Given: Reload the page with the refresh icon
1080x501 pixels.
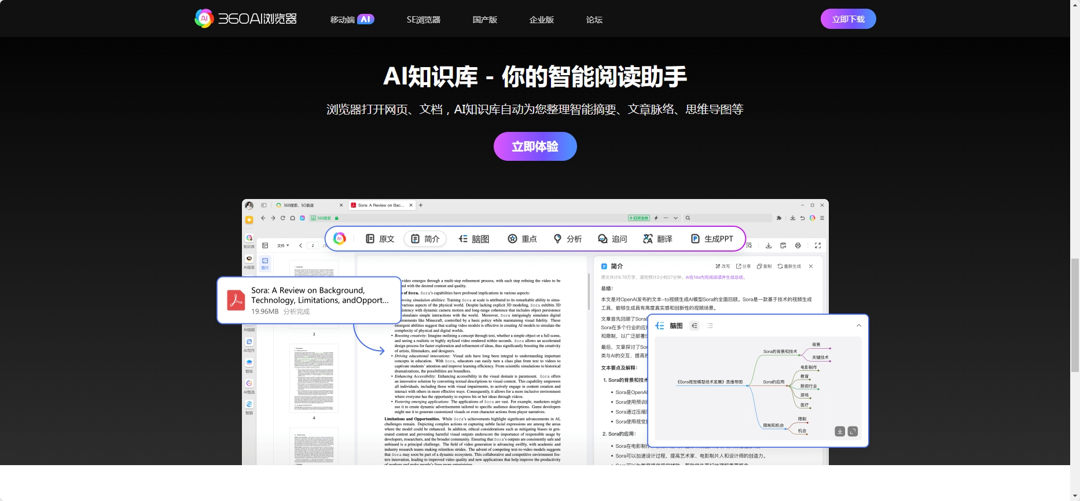Looking at the screenshot, I should point(283,218).
